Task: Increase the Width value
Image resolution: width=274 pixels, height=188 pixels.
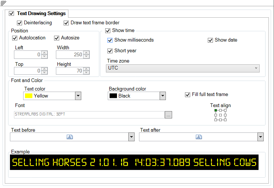Action: point(86,53)
